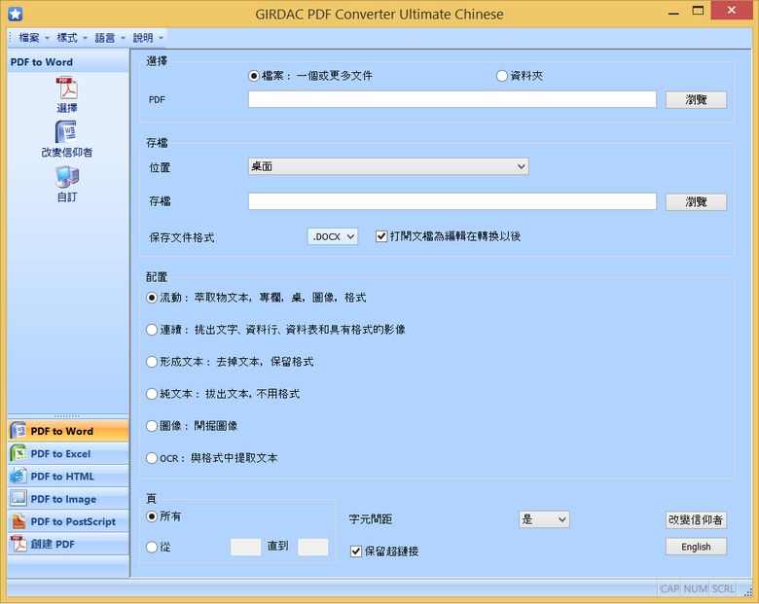Switch to the PDF to Excel tab
This screenshot has height=604, width=759.
tap(68, 453)
